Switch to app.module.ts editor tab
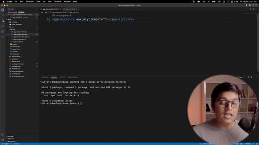 71,9
